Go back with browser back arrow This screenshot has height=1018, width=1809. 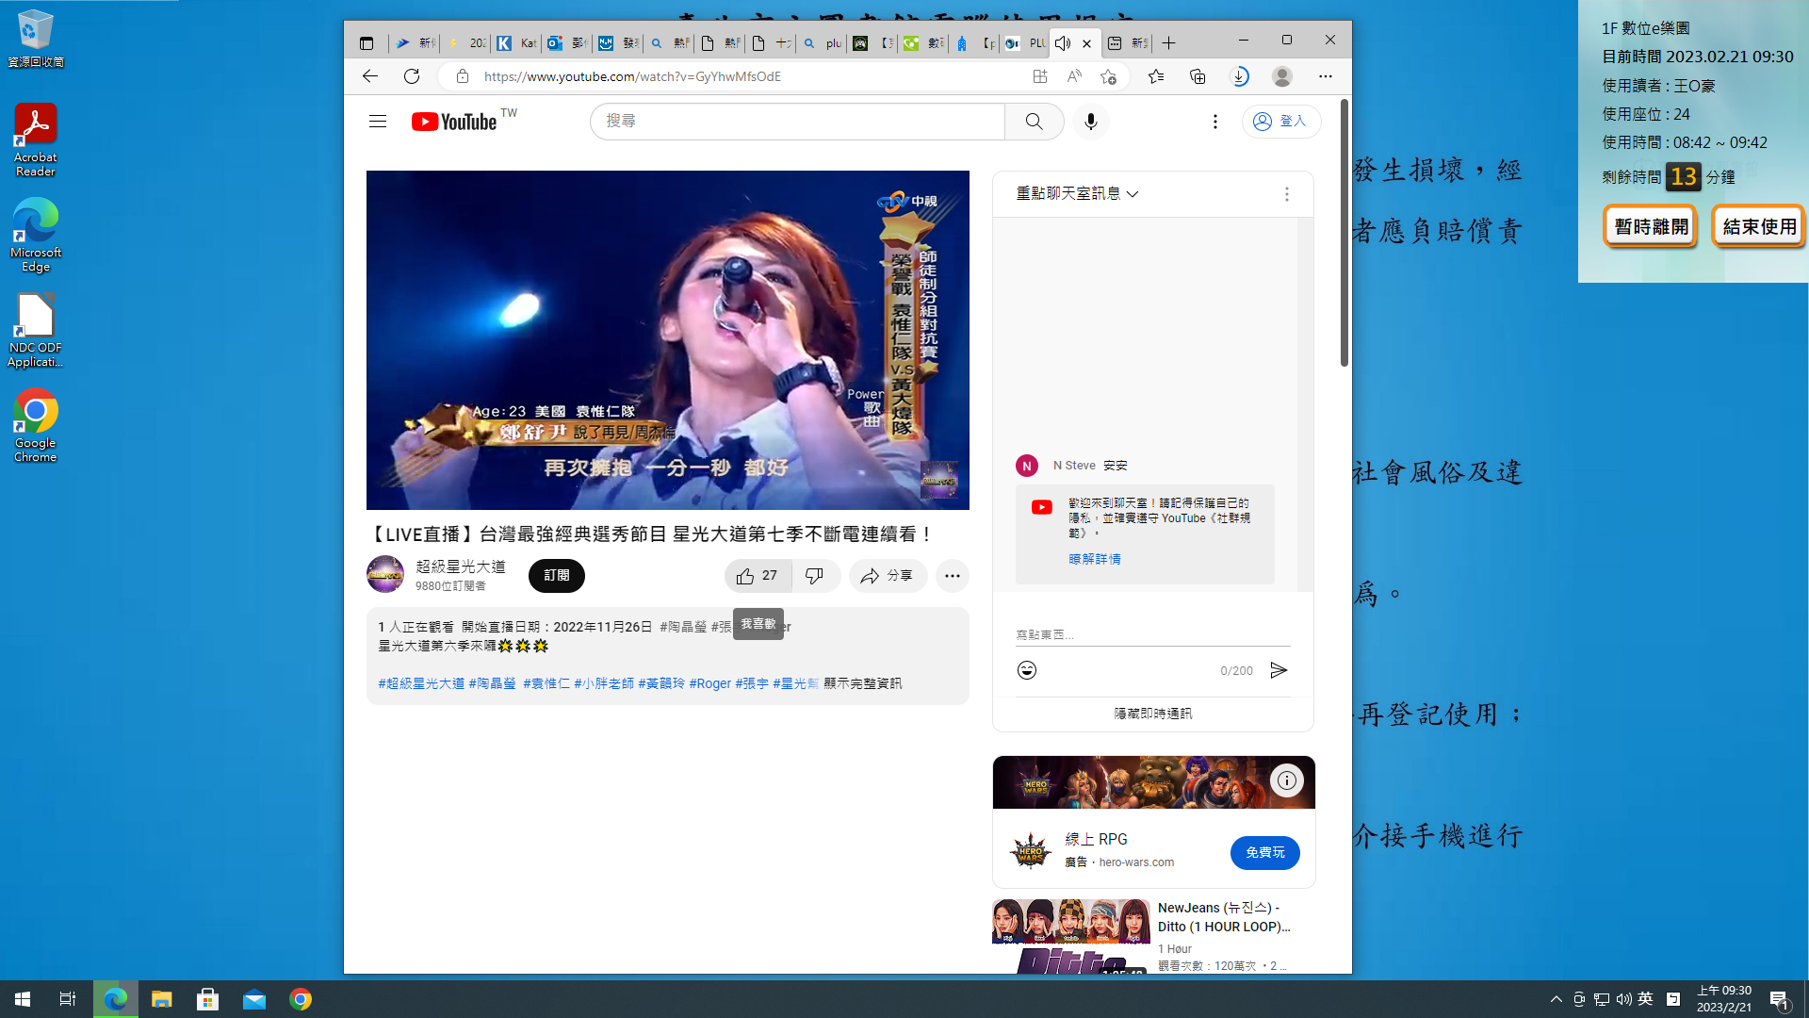[x=370, y=76]
